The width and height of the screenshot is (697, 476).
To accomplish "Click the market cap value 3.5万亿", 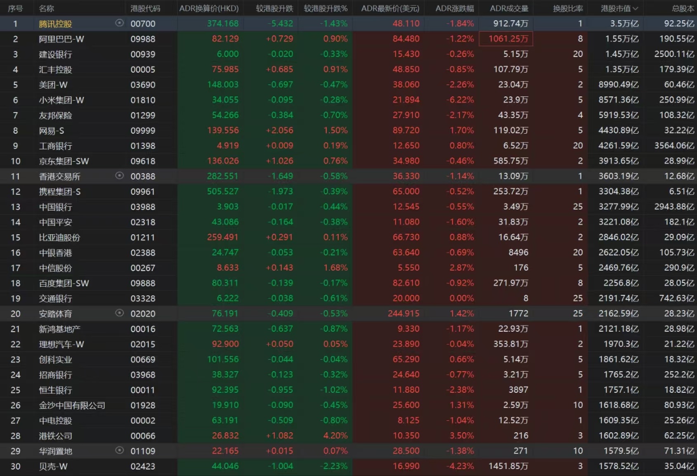I will coord(624,24).
